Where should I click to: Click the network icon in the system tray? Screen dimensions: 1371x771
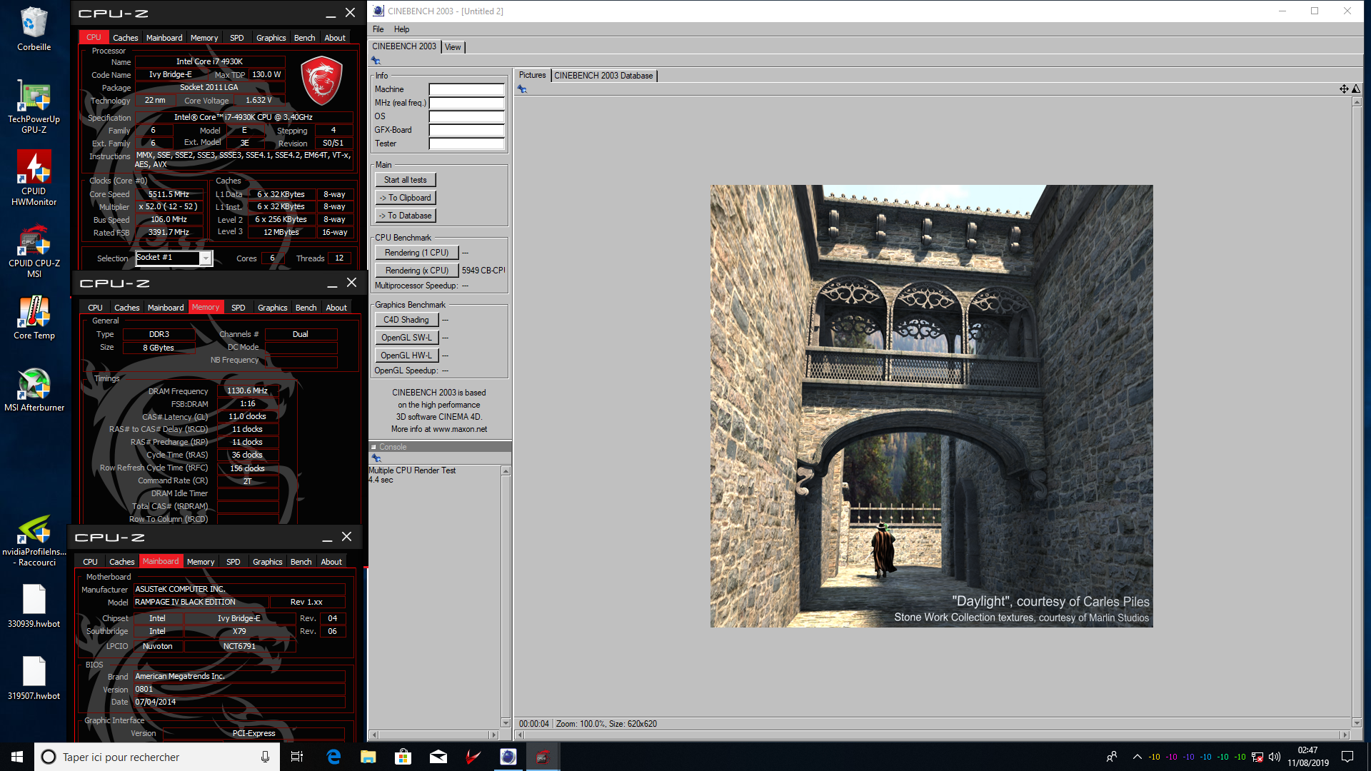[x=1257, y=757]
